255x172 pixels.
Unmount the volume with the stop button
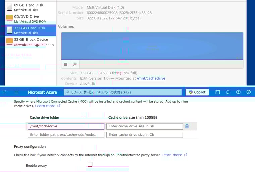pos(66,64)
